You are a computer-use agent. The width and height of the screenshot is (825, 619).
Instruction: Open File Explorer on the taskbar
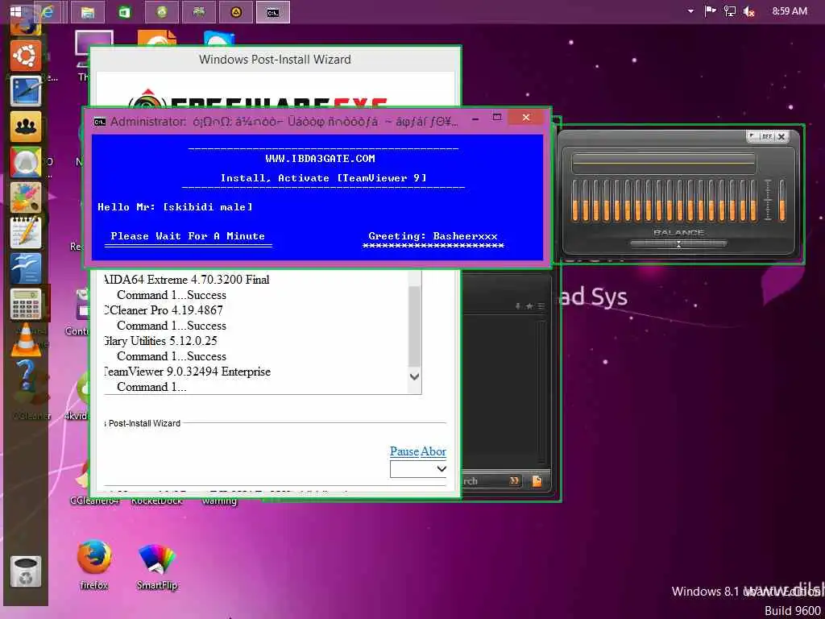tap(87, 12)
